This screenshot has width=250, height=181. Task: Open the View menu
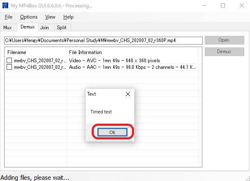pyautogui.click(x=50, y=17)
